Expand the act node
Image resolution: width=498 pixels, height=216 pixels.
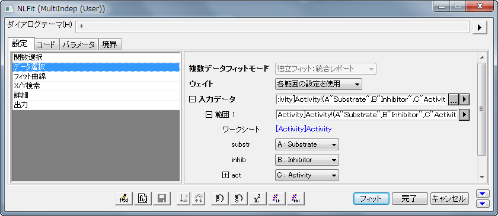pos(225,175)
